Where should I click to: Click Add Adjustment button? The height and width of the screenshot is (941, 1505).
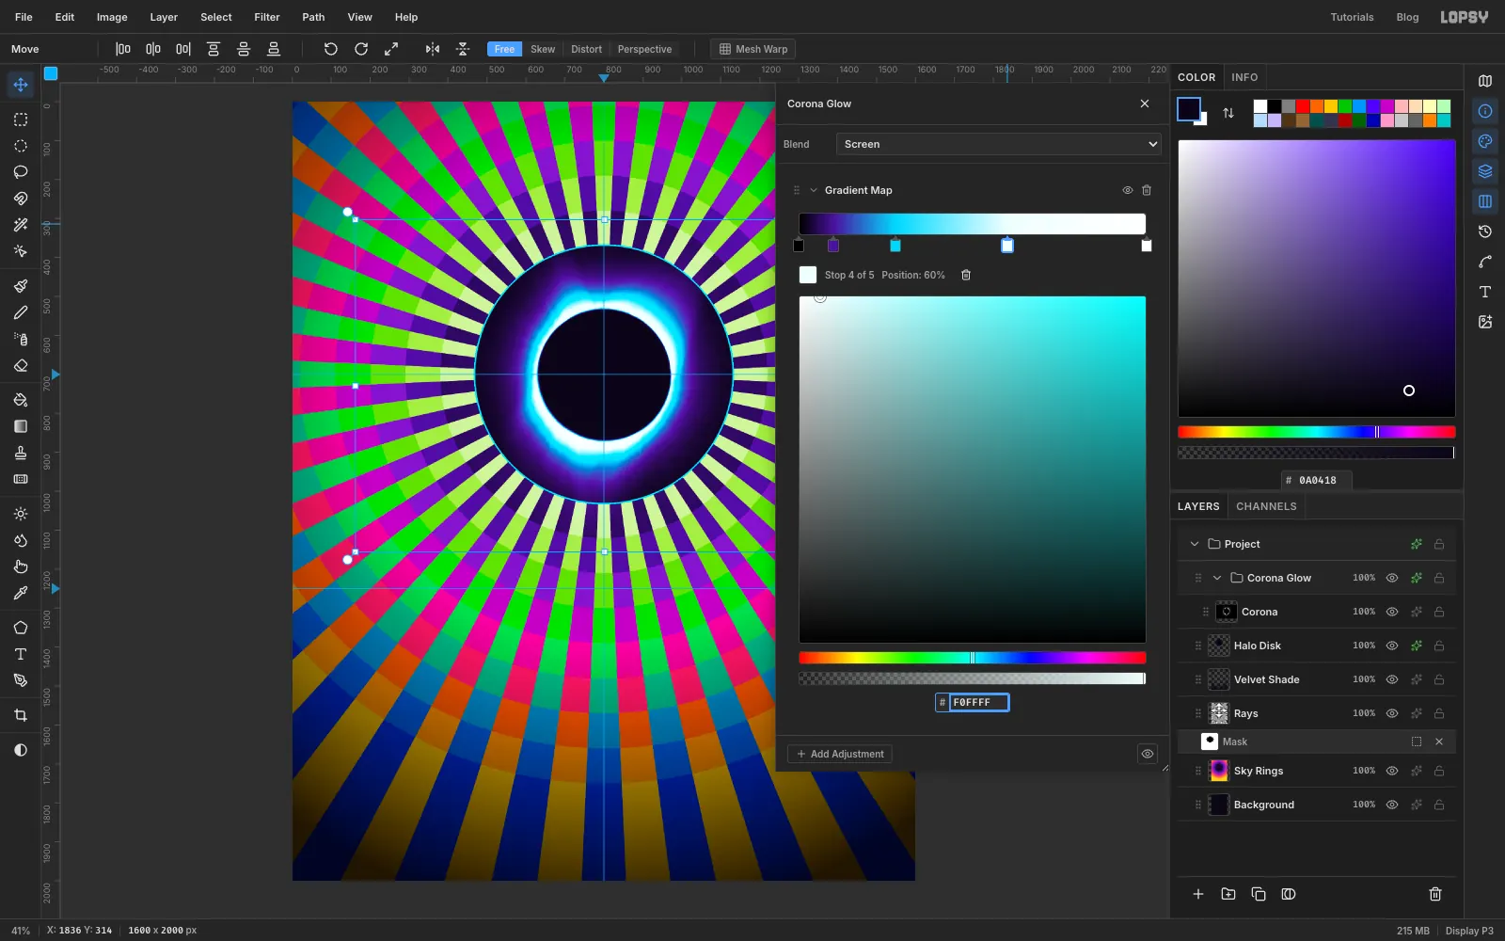[x=840, y=754]
